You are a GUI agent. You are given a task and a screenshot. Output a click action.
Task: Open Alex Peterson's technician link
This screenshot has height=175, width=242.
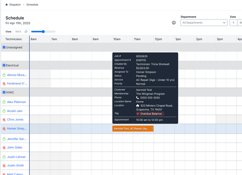[x=17, y=102]
